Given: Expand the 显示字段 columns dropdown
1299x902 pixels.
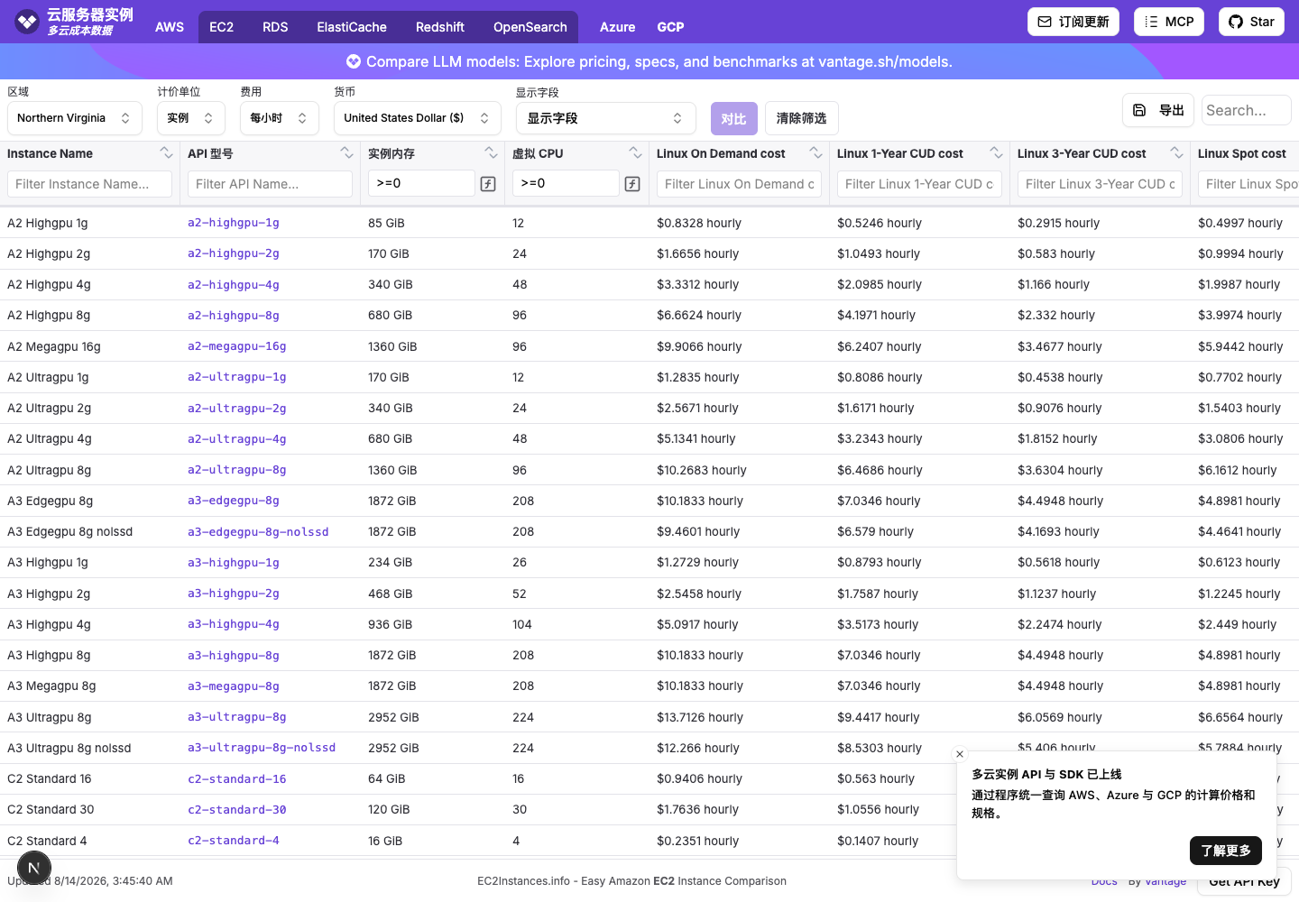Looking at the screenshot, I should [606, 118].
